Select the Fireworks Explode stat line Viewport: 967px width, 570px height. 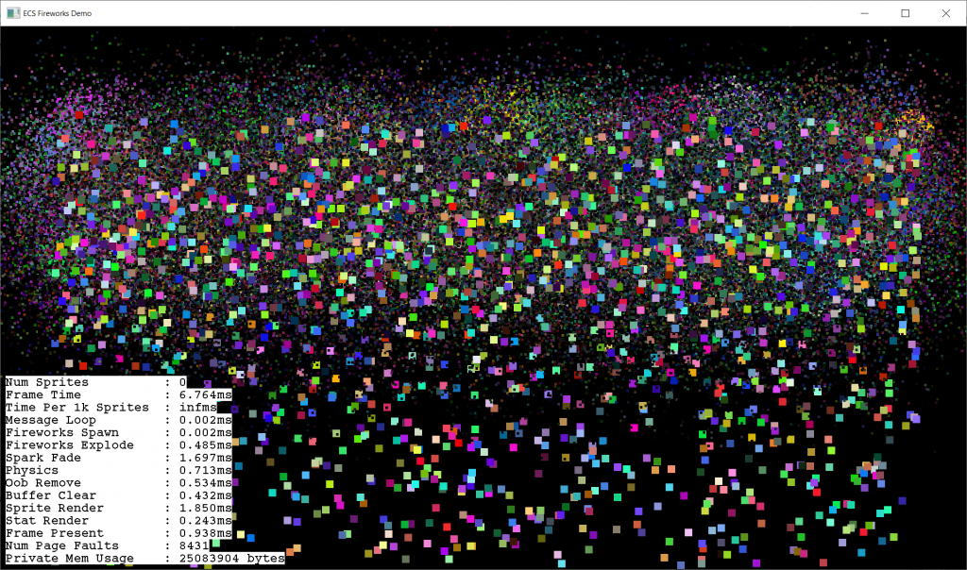118,444
